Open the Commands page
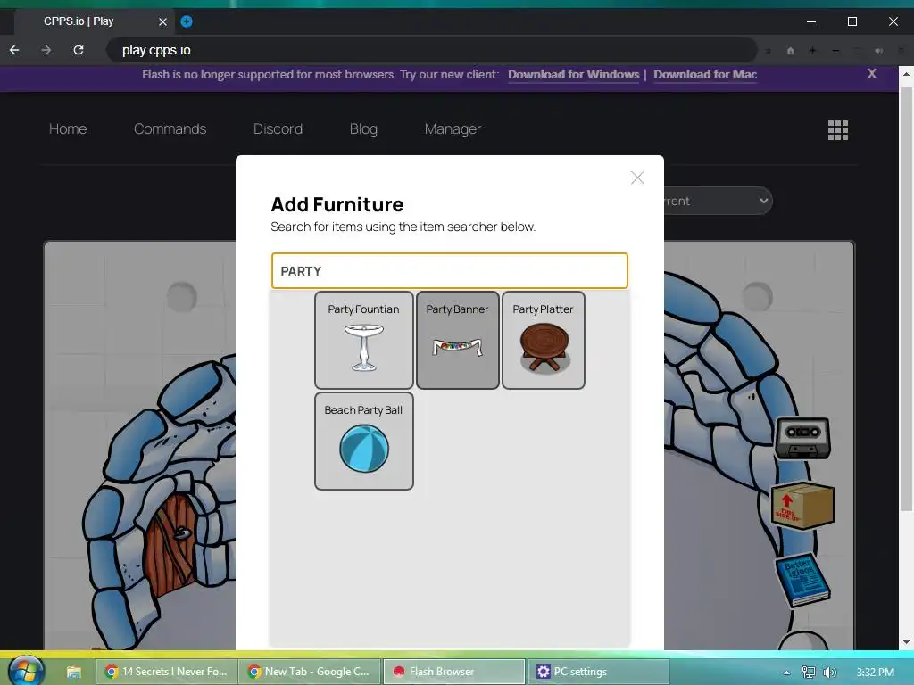Viewport: 914px width, 685px height. click(170, 128)
